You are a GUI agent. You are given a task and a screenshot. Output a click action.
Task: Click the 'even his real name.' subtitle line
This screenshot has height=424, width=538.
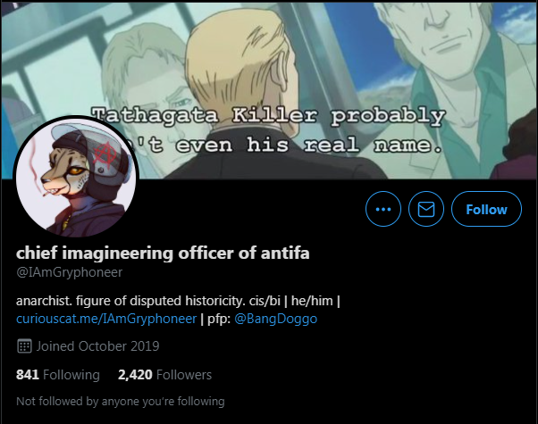click(309, 145)
